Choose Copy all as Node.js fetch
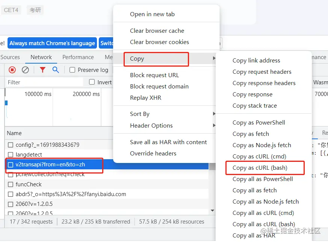This screenshot has width=328, height=242. [x=266, y=202]
